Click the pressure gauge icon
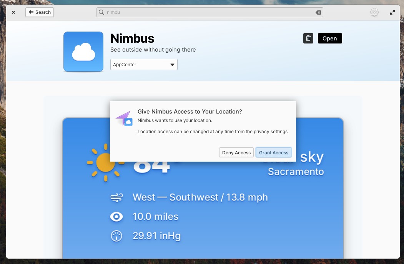This screenshot has height=264, width=404. [116, 236]
